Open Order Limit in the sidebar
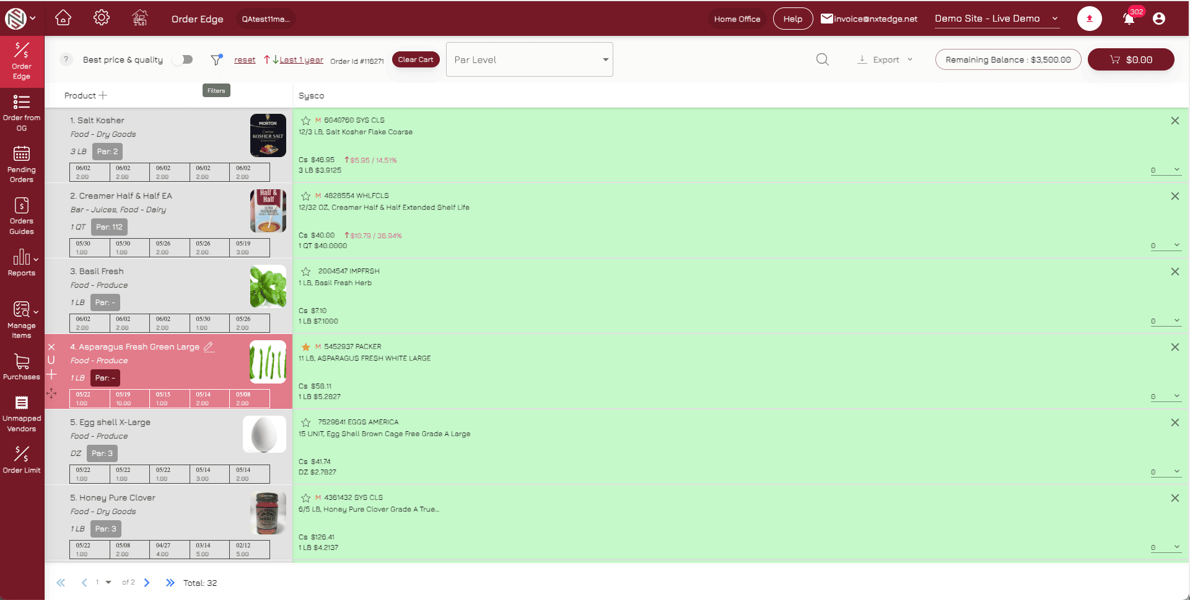Image resolution: width=1190 pixels, height=600 pixels. (x=22, y=460)
